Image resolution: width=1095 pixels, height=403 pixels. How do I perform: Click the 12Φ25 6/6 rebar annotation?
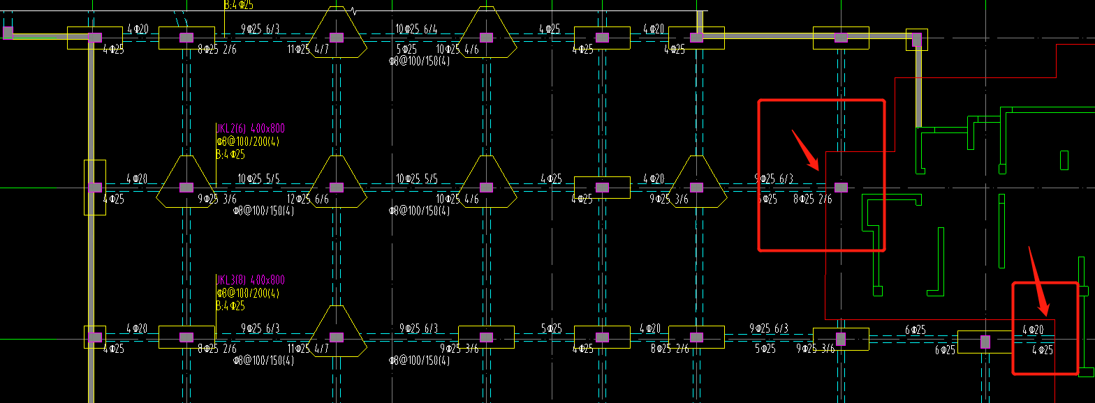(308, 199)
